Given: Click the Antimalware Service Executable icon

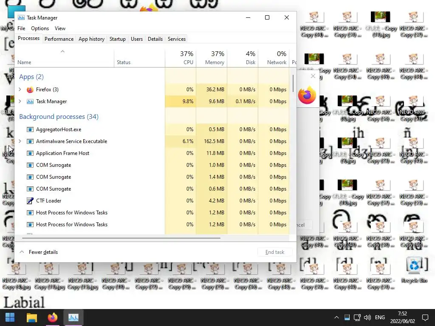Looking at the screenshot, I should (30, 141).
